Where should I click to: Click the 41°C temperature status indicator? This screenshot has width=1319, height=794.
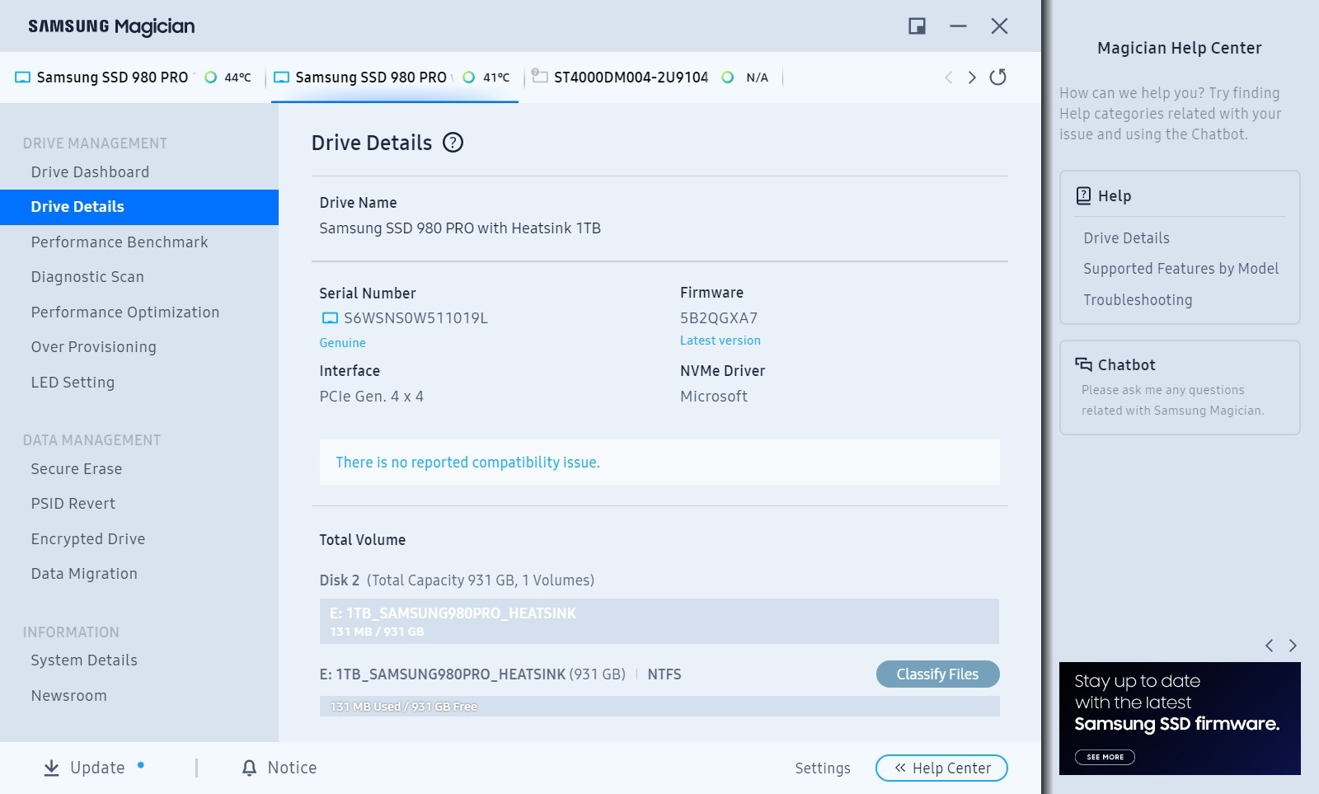click(x=469, y=78)
